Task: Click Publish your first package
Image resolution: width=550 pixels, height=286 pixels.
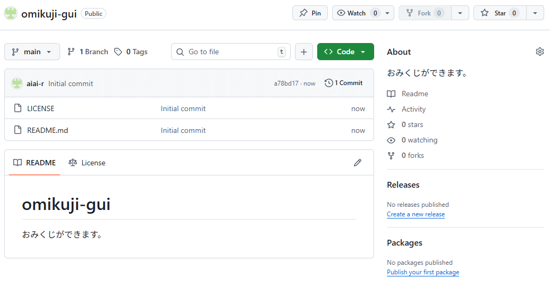Action: [x=422, y=272]
